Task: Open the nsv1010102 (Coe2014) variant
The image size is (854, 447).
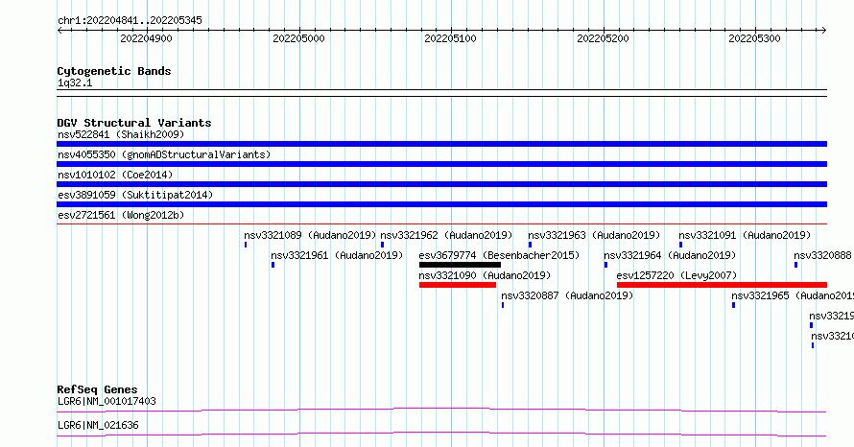Action: click(x=115, y=175)
